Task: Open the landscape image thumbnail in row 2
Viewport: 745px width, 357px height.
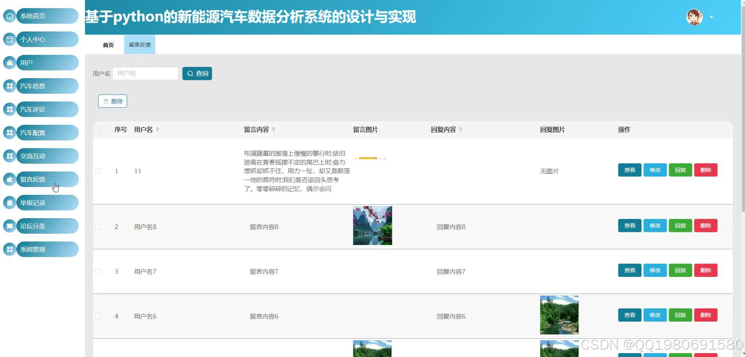Action: [x=372, y=226]
